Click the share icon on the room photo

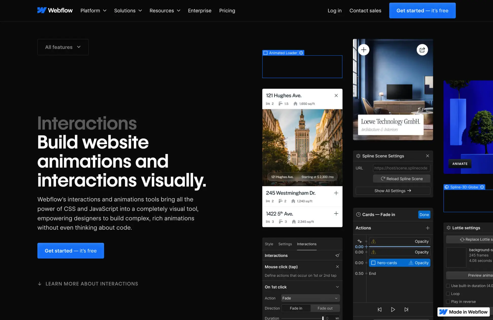pyautogui.click(x=422, y=50)
